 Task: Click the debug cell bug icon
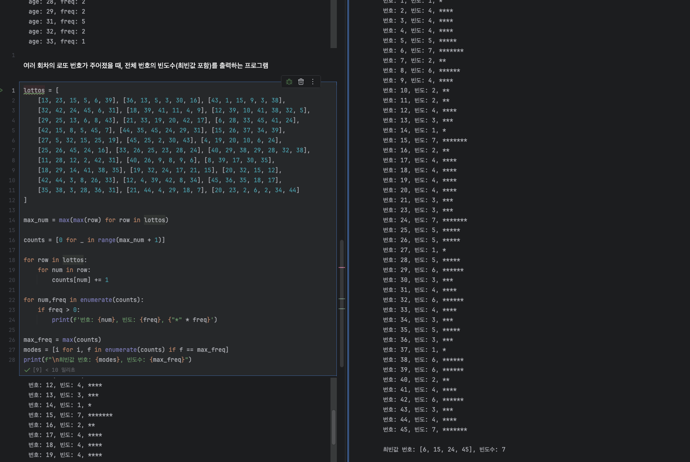tap(289, 82)
